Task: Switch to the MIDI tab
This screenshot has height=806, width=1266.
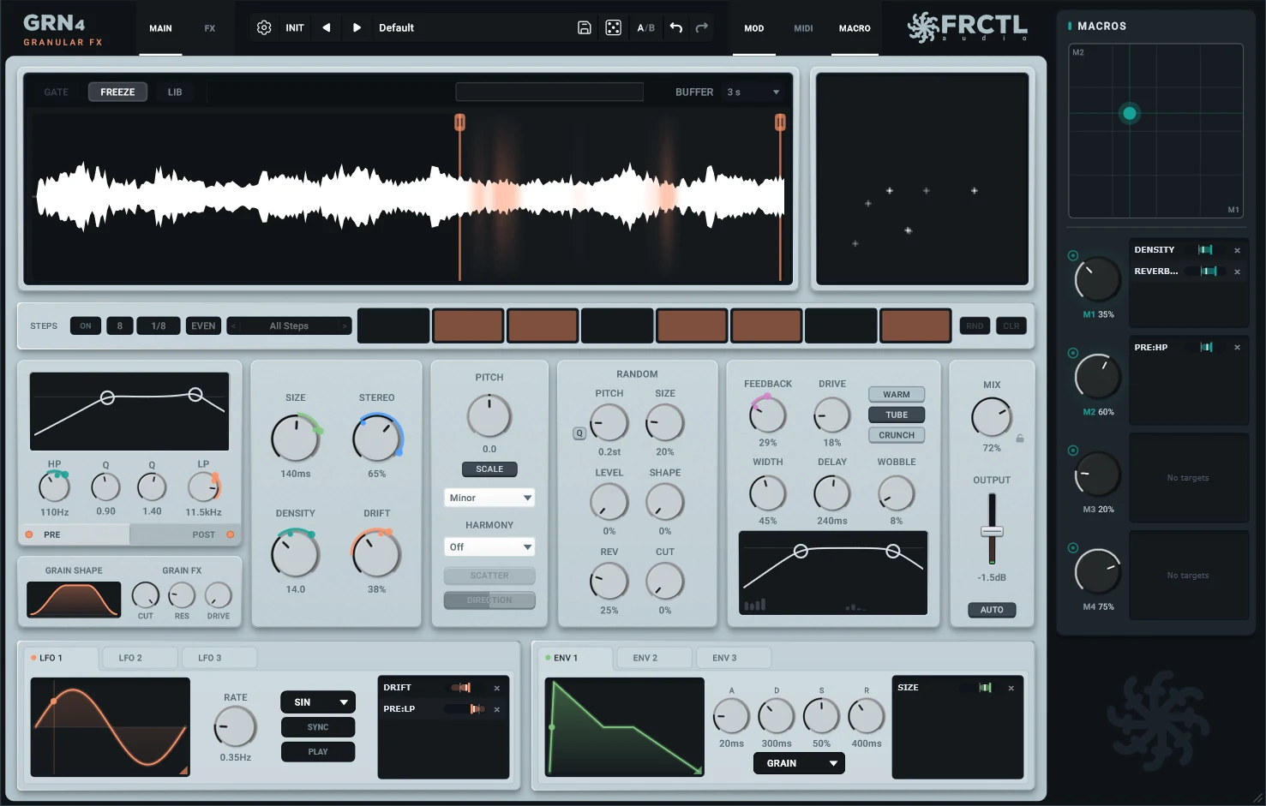Action: coord(803,28)
